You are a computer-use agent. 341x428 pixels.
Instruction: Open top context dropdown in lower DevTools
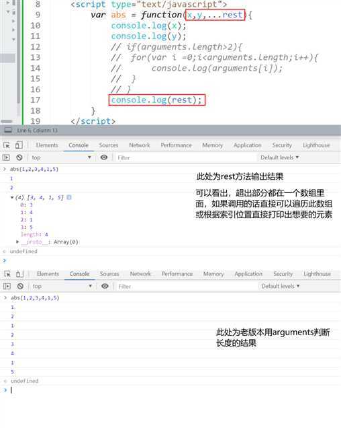pyautogui.click(x=62, y=286)
